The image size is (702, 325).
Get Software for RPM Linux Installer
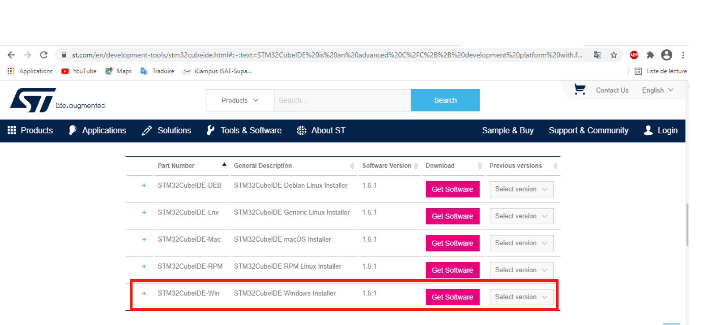[x=453, y=270]
